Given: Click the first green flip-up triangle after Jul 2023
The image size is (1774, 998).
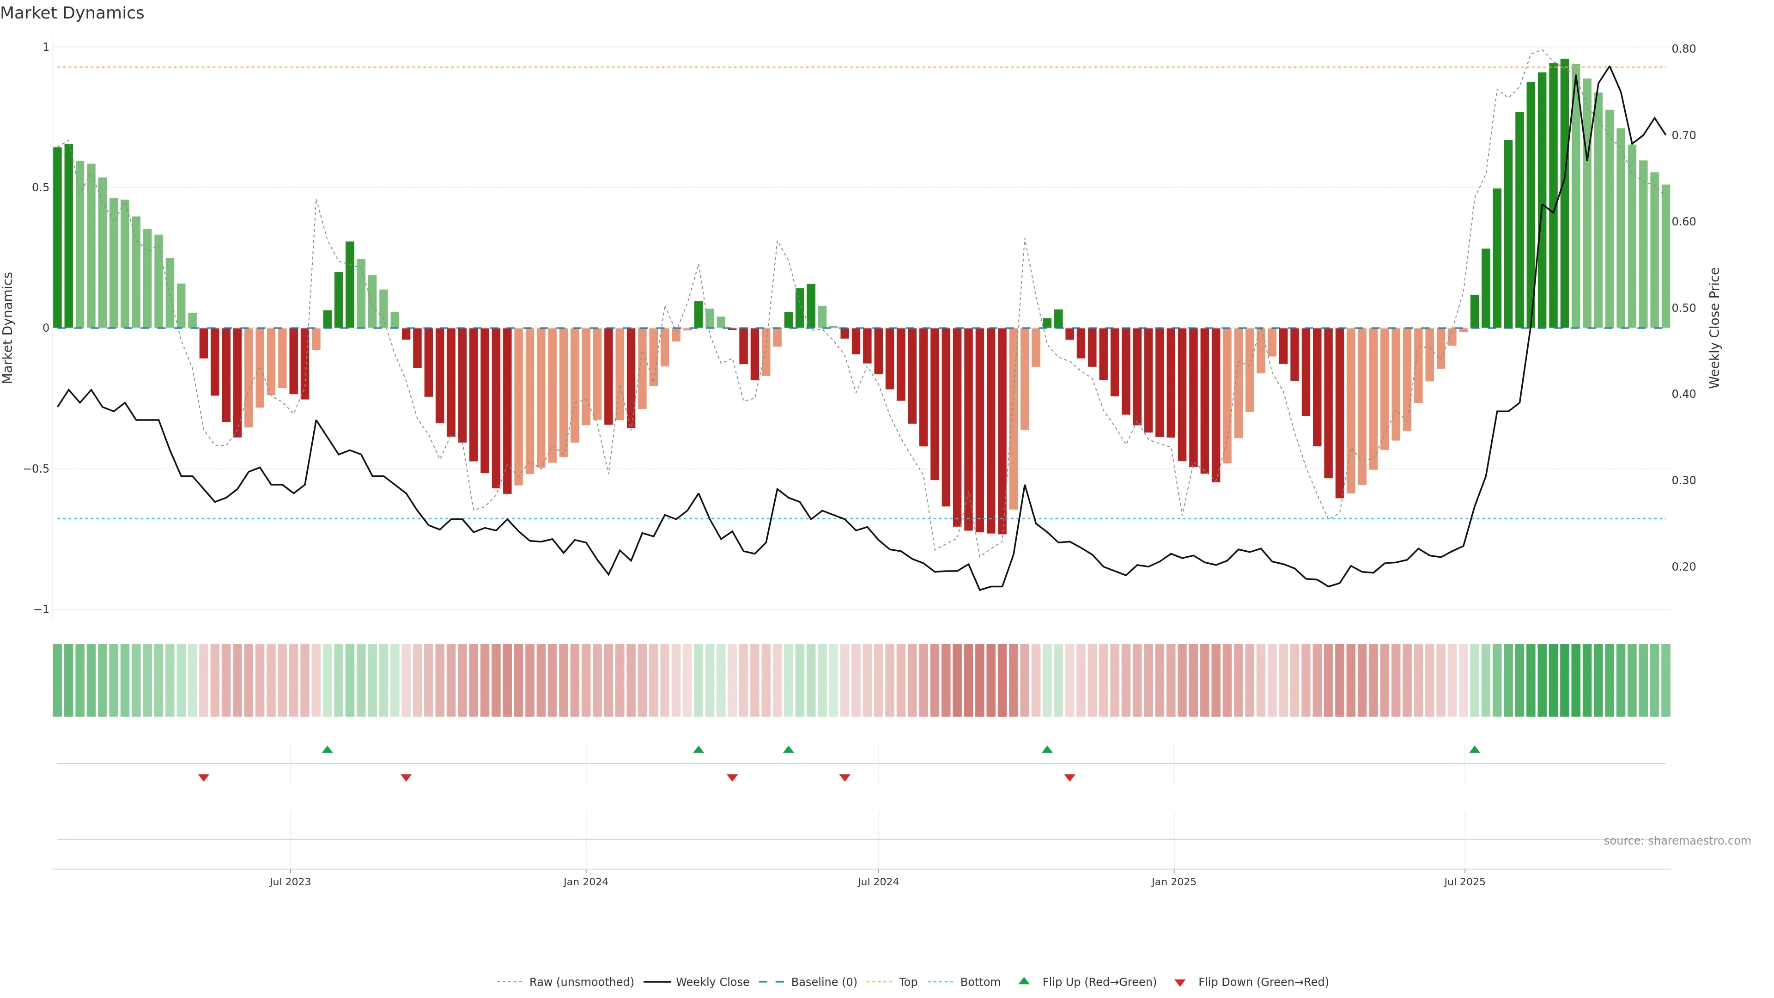Looking at the screenshot, I should (x=327, y=749).
